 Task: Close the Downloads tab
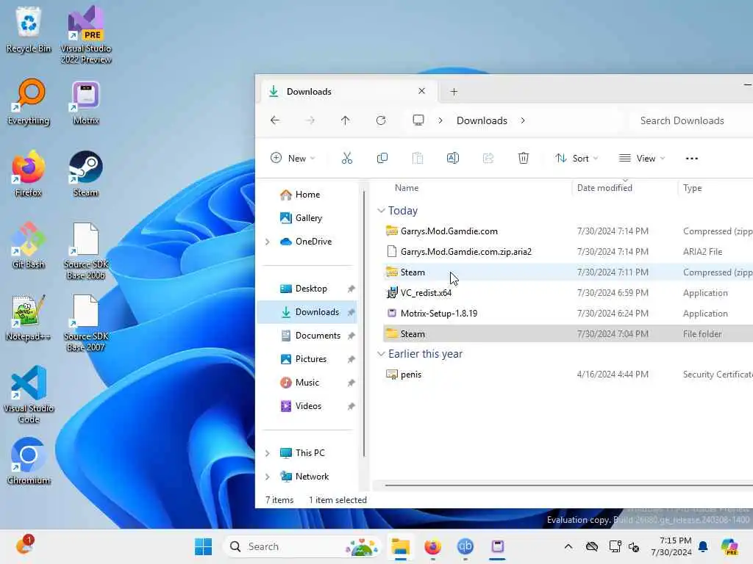[421, 91]
